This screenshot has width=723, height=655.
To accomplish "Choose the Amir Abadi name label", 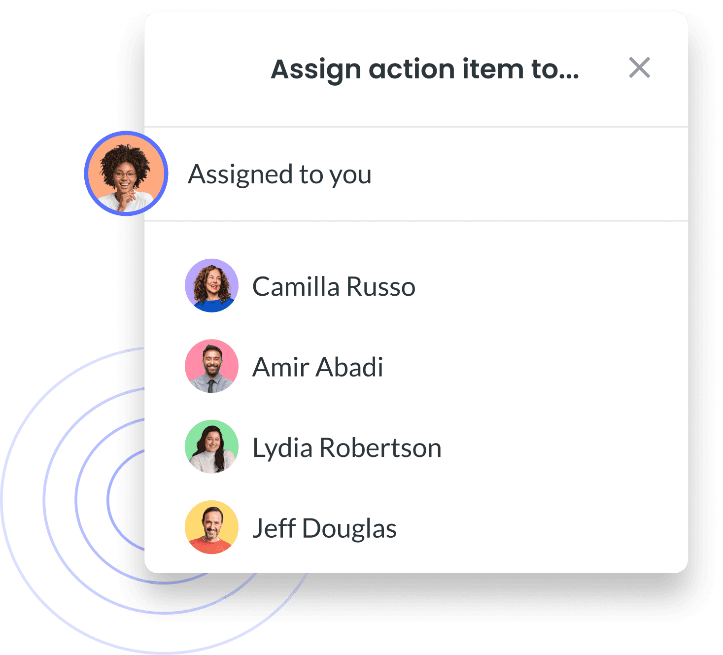I will click(x=317, y=367).
